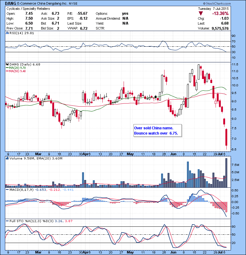Click the date 'Tuesday 7-Jul-2015'
Viewport: 246px width, 255px height.
click(x=213, y=9)
